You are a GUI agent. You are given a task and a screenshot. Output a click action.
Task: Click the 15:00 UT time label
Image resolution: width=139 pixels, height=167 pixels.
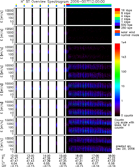point(63,156)
